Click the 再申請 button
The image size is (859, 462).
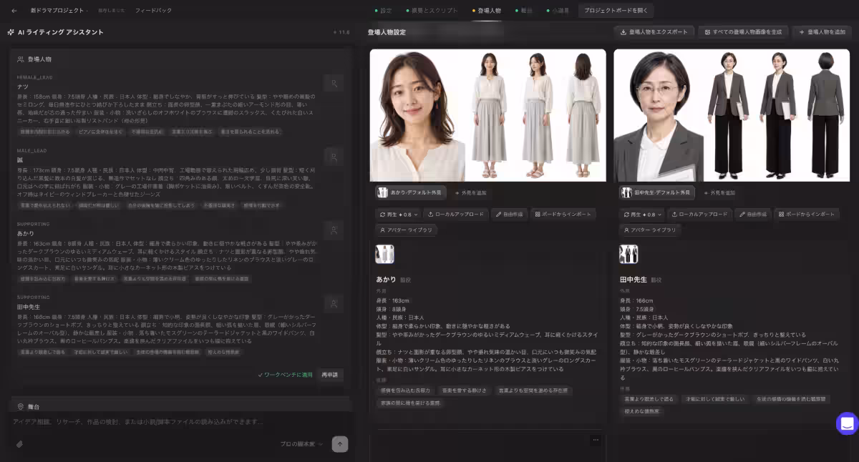329,375
